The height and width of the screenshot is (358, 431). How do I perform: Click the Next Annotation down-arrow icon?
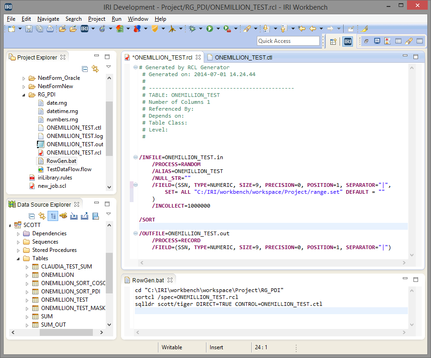pos(266,29)
